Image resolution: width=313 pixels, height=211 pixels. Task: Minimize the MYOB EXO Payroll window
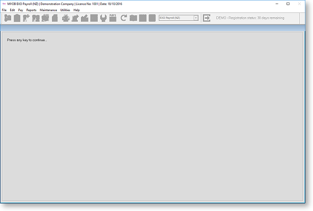277,4
